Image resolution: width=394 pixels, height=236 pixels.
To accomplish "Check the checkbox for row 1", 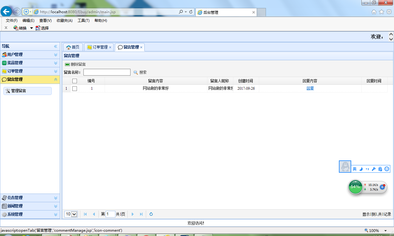I will 74,88.
